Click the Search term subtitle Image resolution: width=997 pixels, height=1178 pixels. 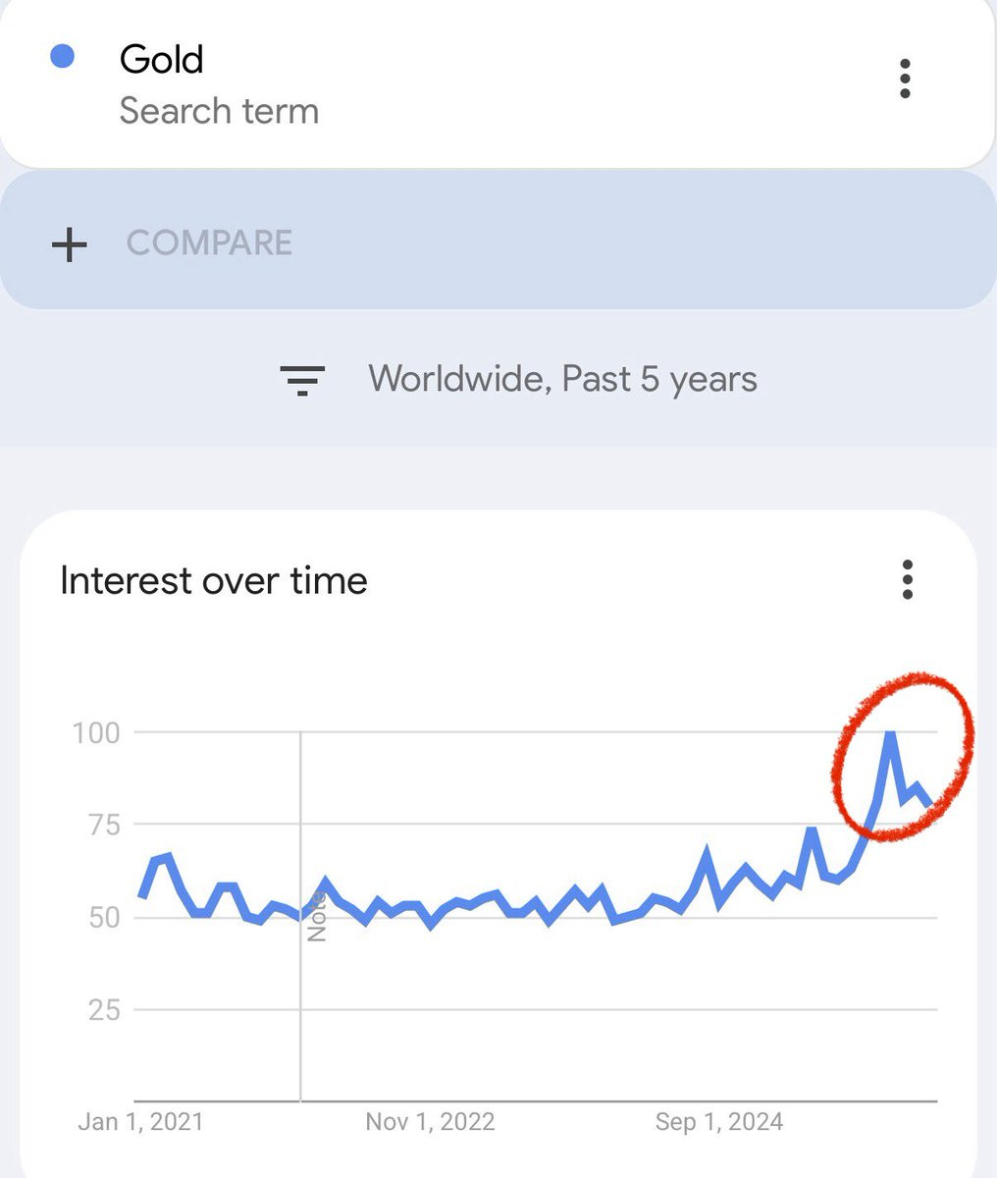coord(219,111)
